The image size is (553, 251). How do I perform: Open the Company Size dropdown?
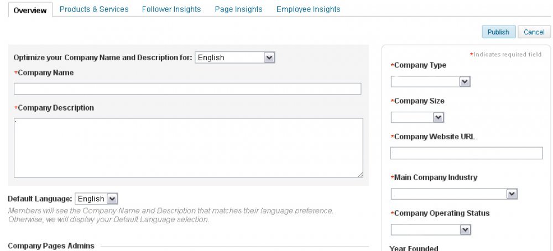tap(417, 117)
